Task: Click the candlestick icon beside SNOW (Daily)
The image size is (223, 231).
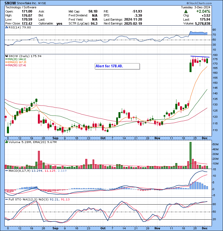Action: pos(6,56)
